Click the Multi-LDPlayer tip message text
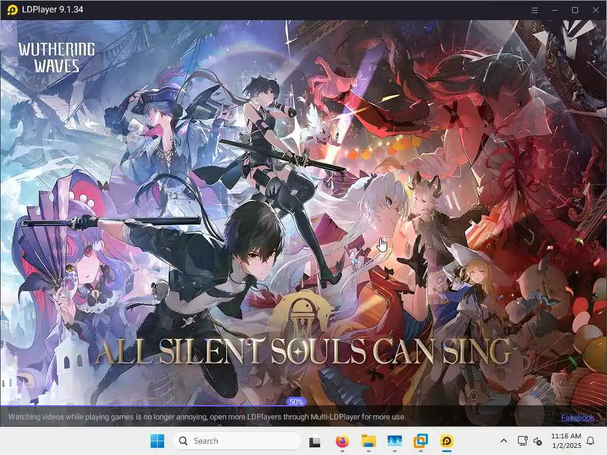This screenshot has width=607, height=455. coord(207,417)
